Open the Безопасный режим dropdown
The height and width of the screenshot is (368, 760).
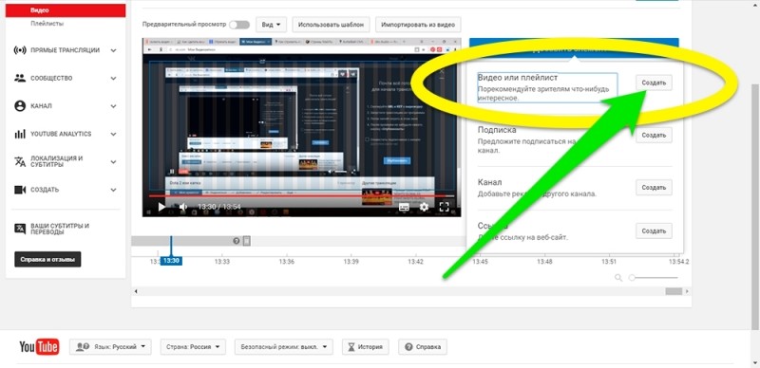283,347
